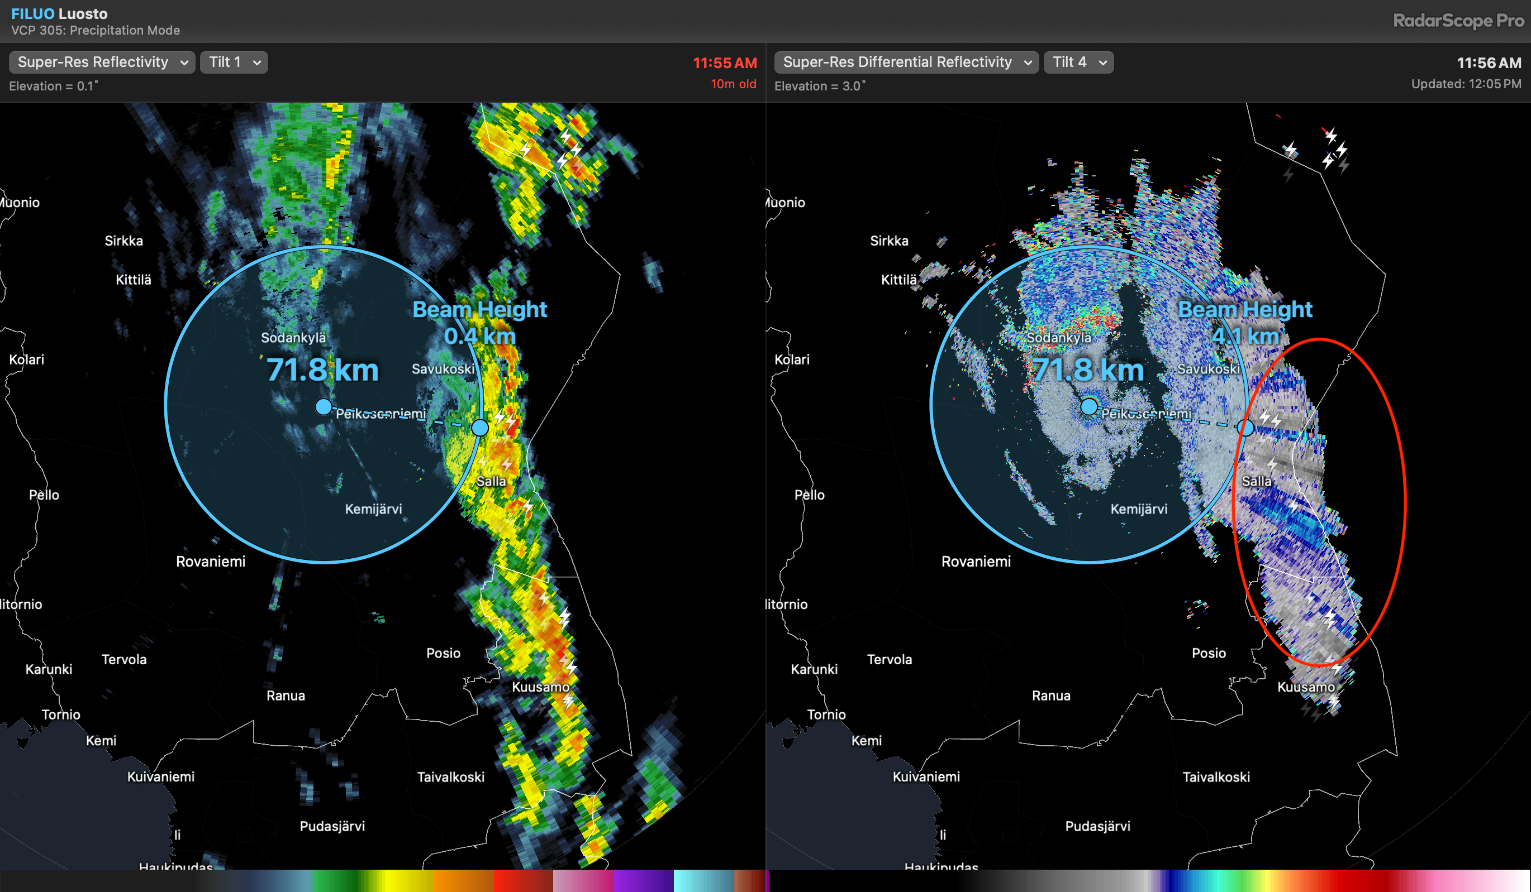Click the 11:55 AM scan time
1531x892 pixels.
tap(725, 63)
